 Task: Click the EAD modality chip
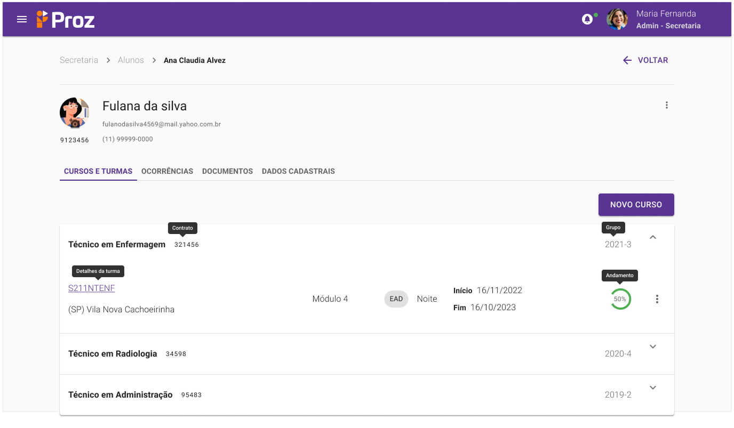point(396,299)
